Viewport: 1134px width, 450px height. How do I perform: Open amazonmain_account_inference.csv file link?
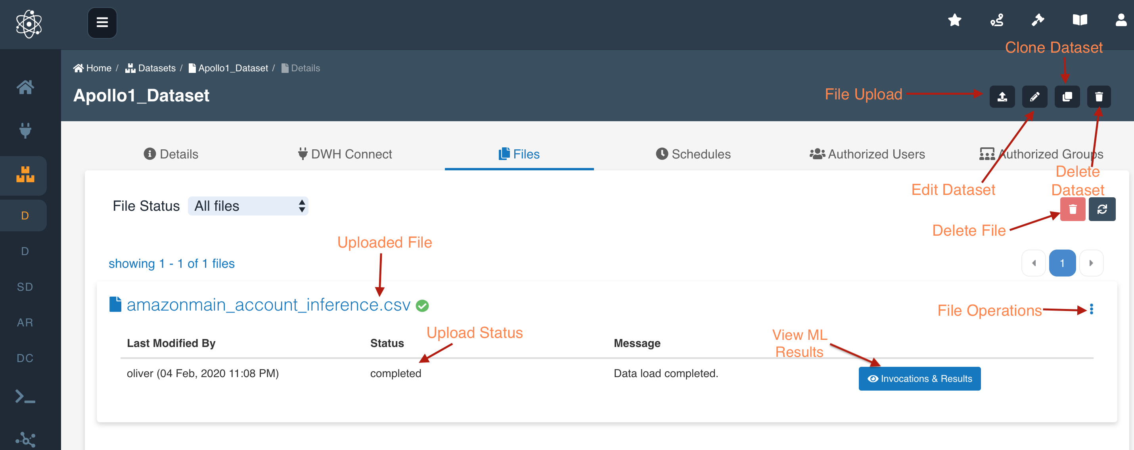[x=268, y=305]
